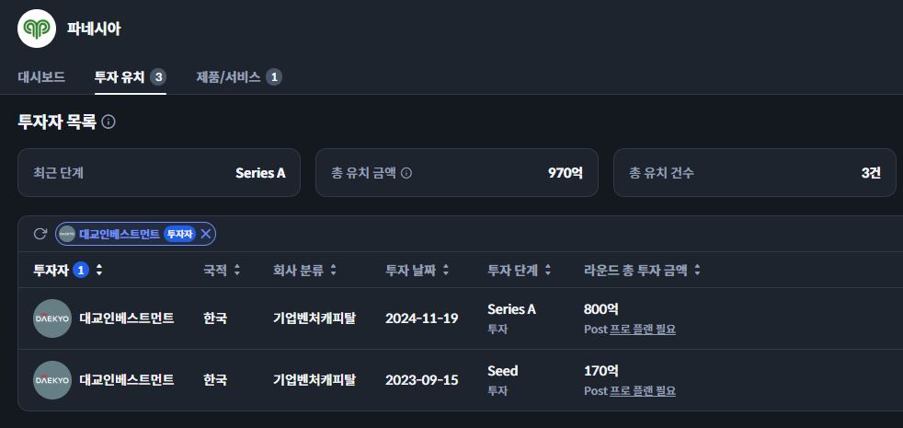The height and width of the screenshot is (428, 903).
Task: Click the info icon next to 총 유치 금액
Action: coord(406,172)
